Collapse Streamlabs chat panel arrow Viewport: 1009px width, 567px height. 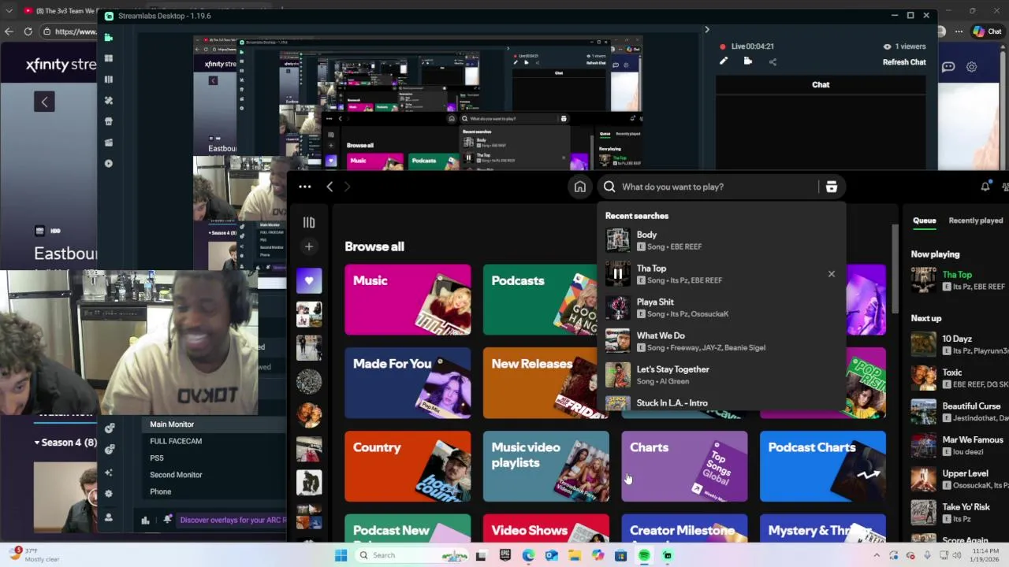point(706,30)
